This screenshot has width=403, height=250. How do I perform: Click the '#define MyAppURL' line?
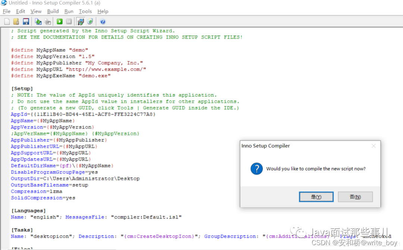point(79,69)
